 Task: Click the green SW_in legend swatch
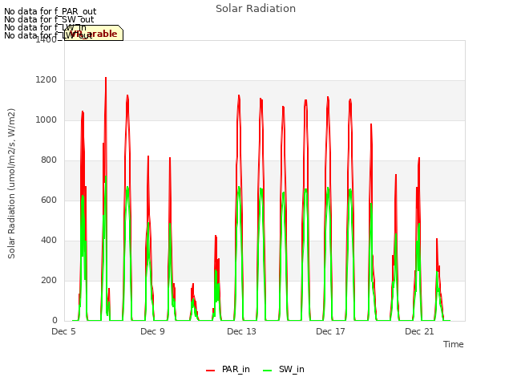[x=267, y=371]
